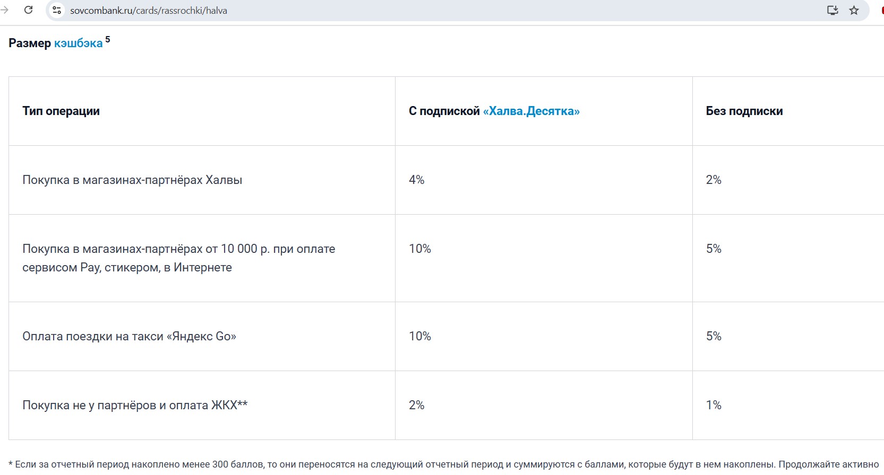Screen dimensions: 884x475
Task: Click the 10% value in the Яндекс Go row
Action: coord(420,337)
